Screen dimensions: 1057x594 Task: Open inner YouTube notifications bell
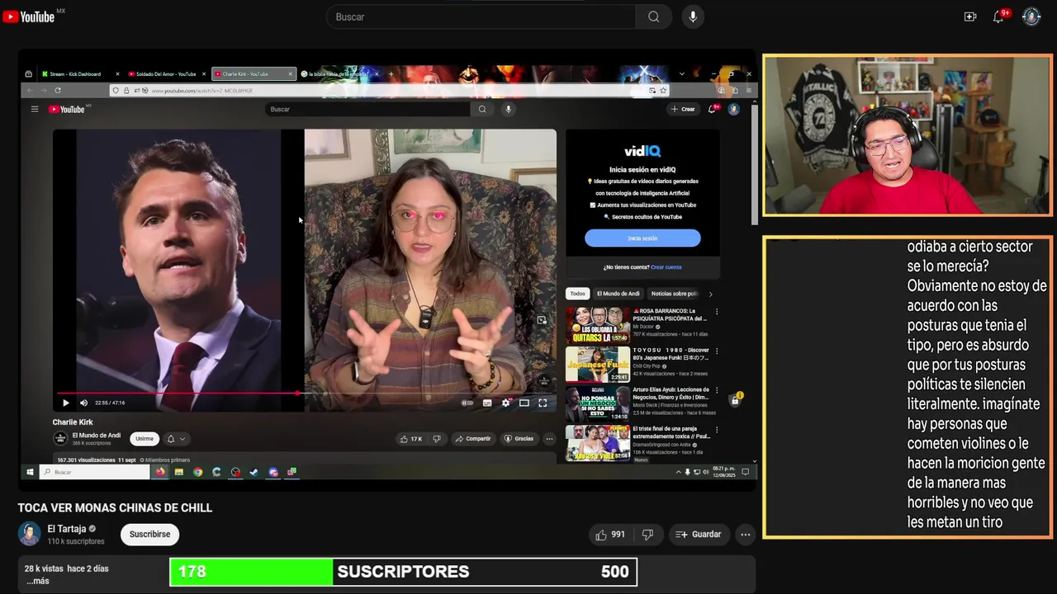713,109
